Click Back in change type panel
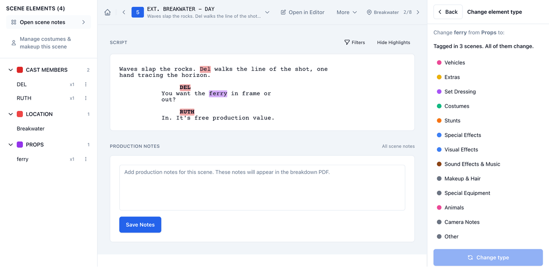This screenshot has height=275, width=549. pos(448,12)
